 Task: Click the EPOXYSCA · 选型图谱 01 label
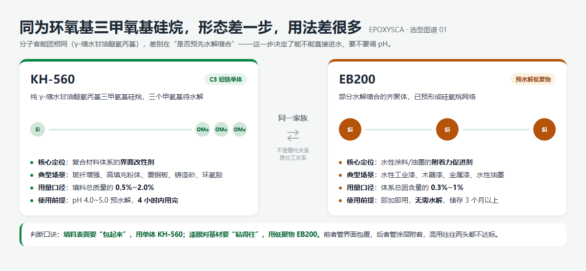pos(408,30)
